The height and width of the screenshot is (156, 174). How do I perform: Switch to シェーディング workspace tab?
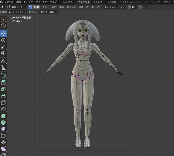click(x=152, y=2)
